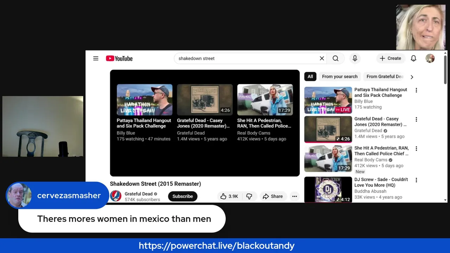450x253 pixels.
Task: Like the video with thumbs up
Action: point(229,196)
